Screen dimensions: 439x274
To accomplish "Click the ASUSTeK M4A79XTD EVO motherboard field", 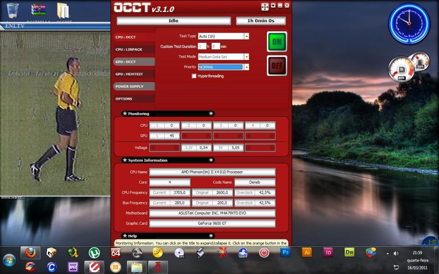I will pos(212,213).
